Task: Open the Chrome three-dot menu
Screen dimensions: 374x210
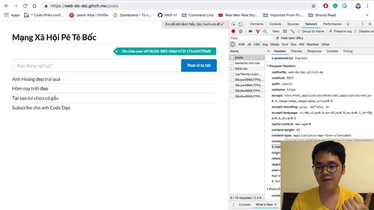Action: (368, 6)
